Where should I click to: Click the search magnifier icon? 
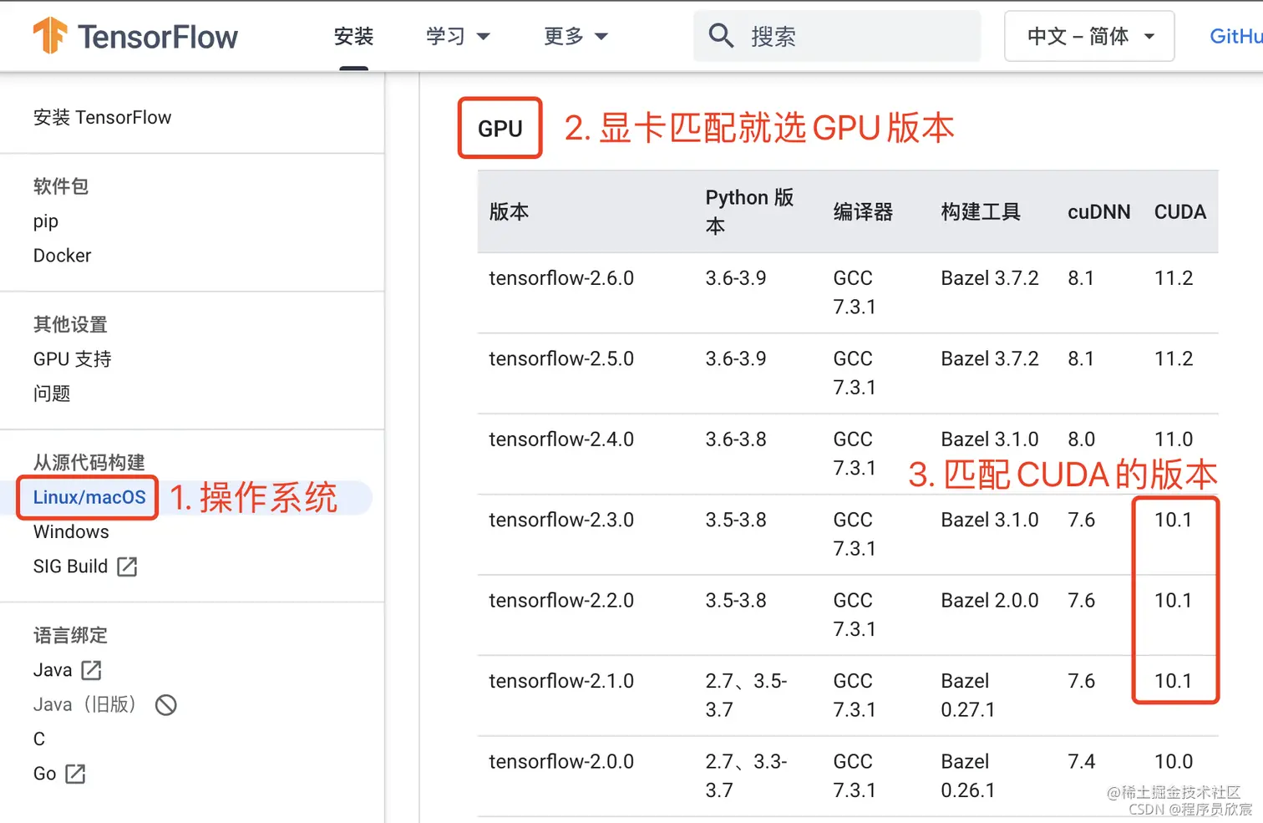click(720, 36)
